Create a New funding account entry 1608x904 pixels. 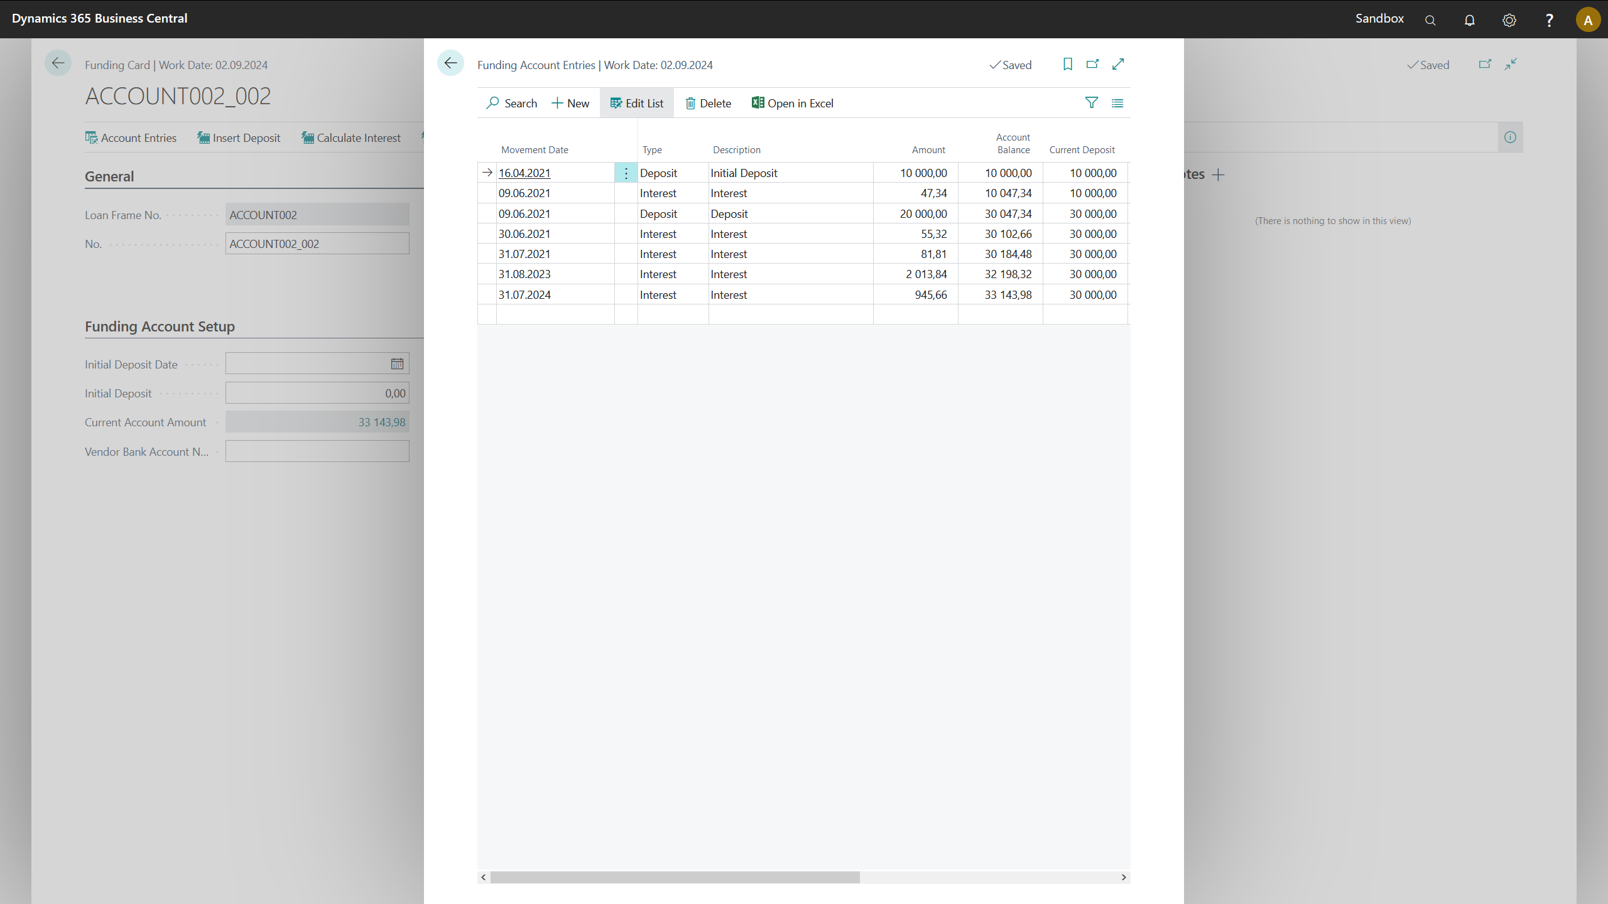coord(570,103)
